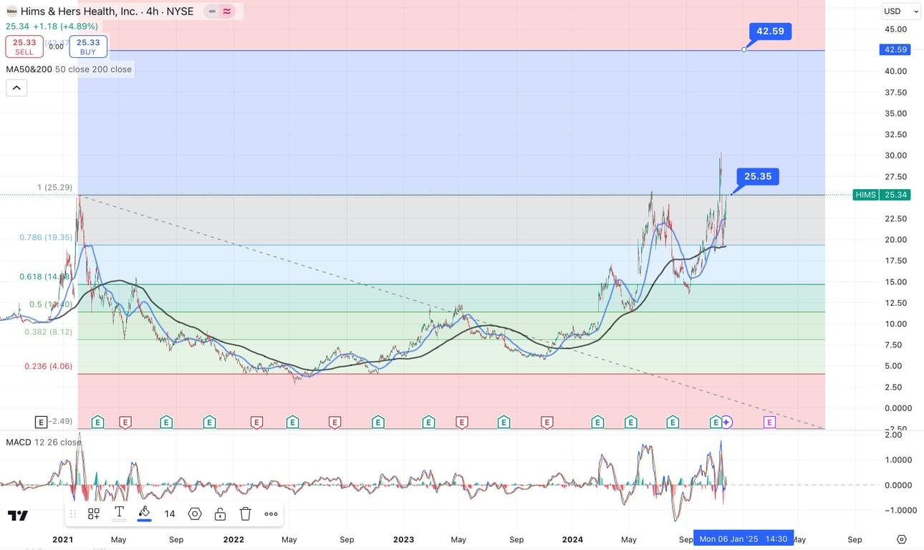Click the Fibonacci level label 0.236 (4.06)

coord(48,366)
